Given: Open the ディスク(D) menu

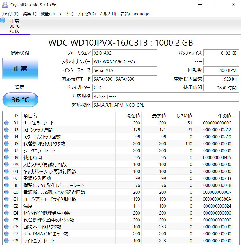Looking at the screenshot, I should click(x=87, y=14).
